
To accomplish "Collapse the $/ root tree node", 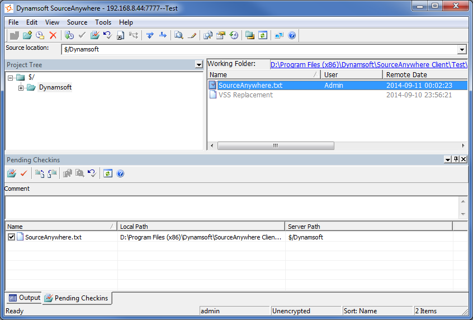I will tap(11, 77).
